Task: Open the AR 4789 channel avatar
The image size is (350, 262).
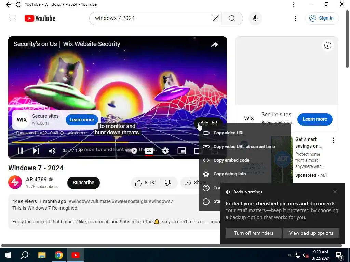Action: coord(15,182)
